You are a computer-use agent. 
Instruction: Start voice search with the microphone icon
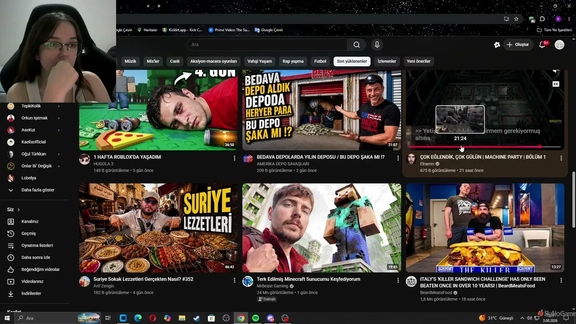coord(377,45)
